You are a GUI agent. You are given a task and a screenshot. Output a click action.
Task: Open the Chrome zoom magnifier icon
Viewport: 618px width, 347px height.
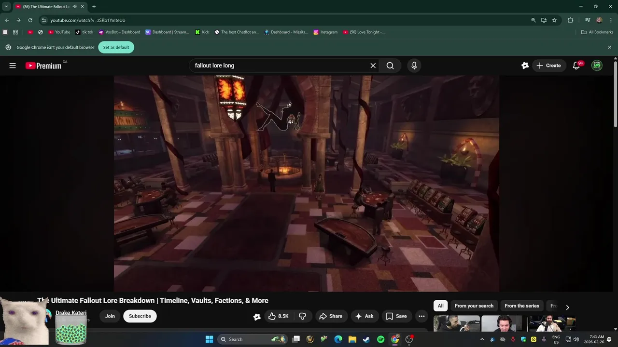(533, 20)
